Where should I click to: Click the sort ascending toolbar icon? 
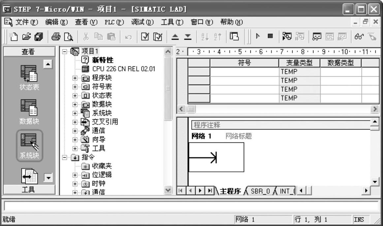pyautogui.click(x=205, y=37)
